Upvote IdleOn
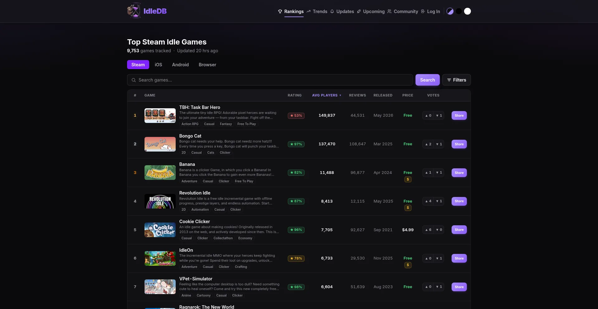The image size is (598, 309). (428, 258)
